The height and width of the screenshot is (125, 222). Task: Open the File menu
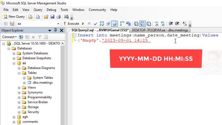click(x=6, y=10)
